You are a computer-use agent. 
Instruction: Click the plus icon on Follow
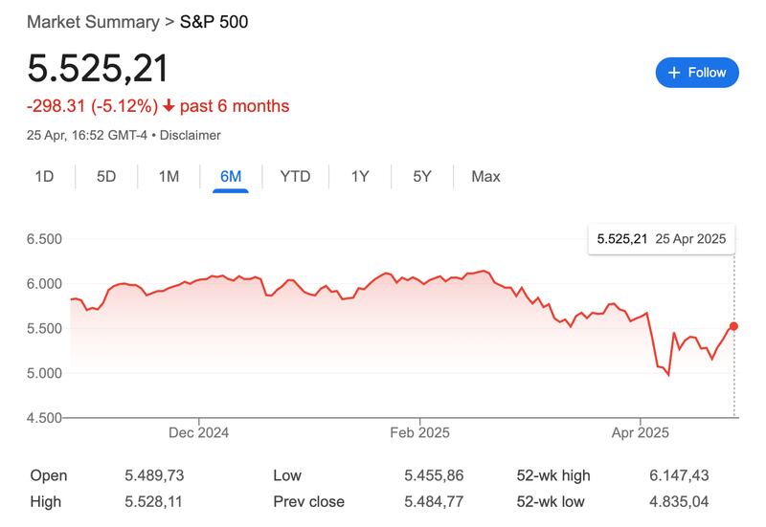click(674, 73)
